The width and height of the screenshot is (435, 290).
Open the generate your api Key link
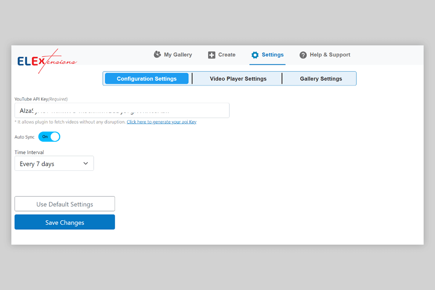coord(161,122)
